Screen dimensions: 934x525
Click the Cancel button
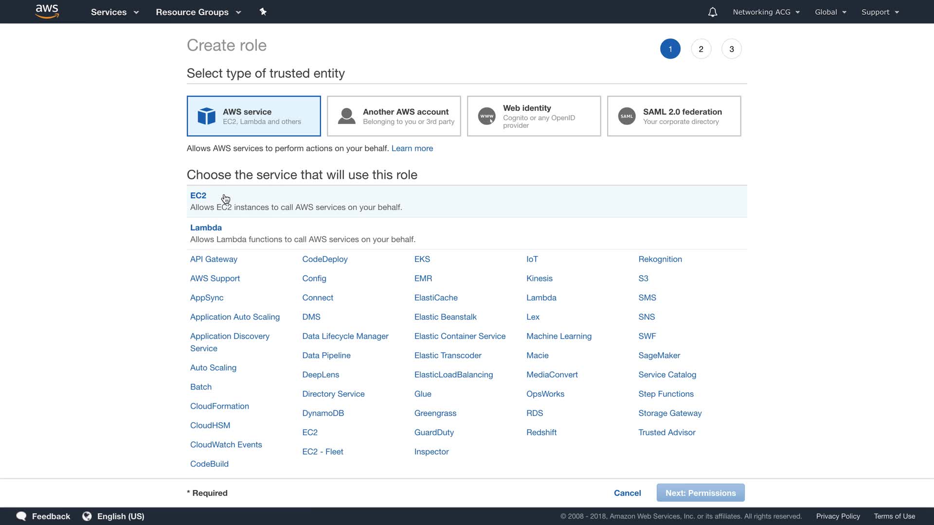(x=627, y=493)
